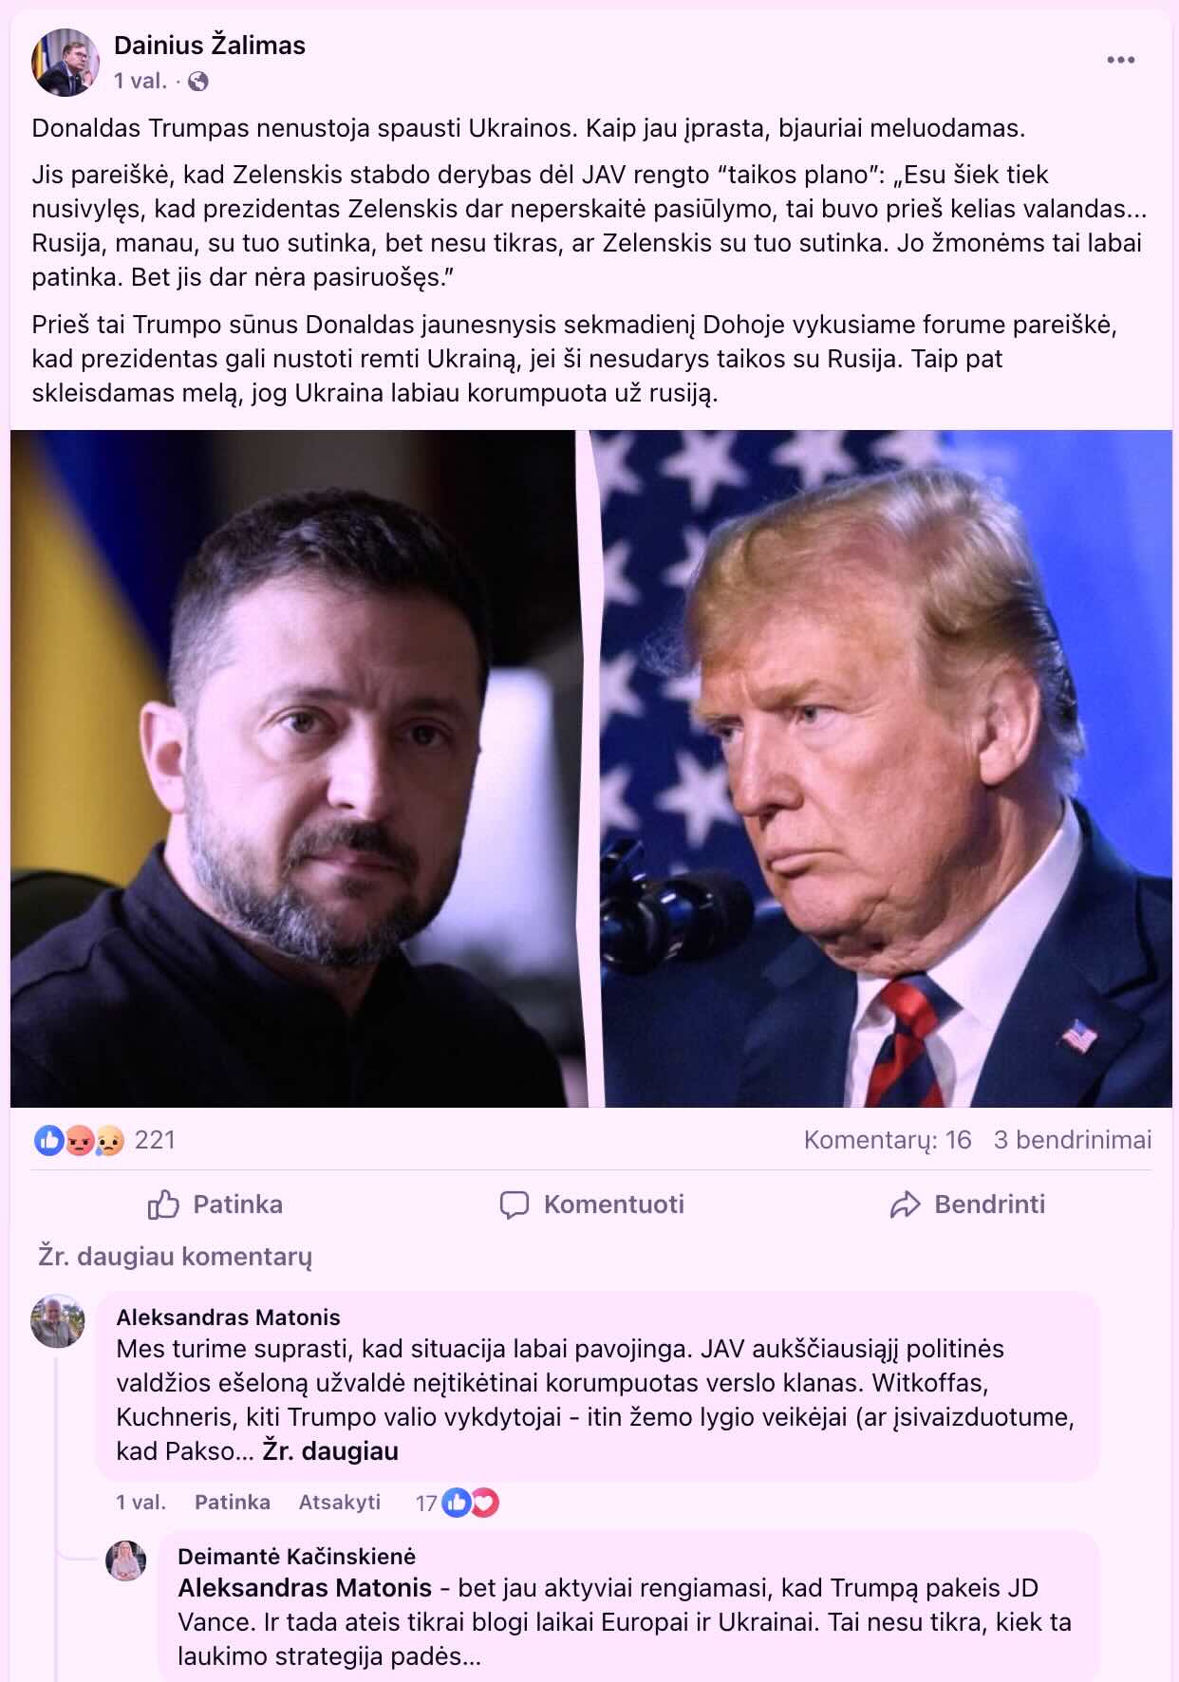Click the Bendrinti share arrow icon
Screen dimensions: 1179x1682
(906, 1205)
